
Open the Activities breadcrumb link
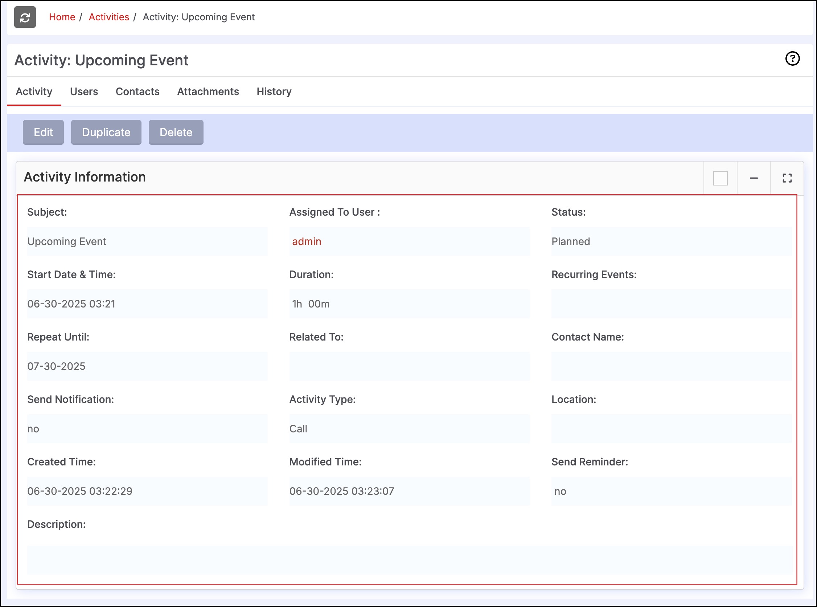[x=109, y=17]
